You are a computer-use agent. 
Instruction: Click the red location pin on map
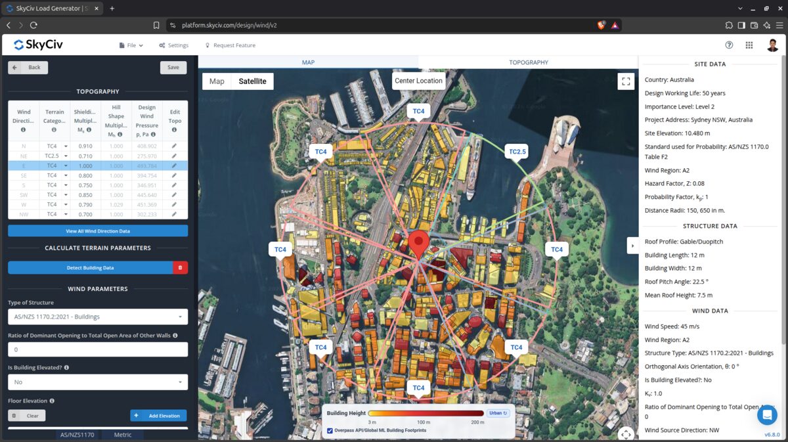418,244
